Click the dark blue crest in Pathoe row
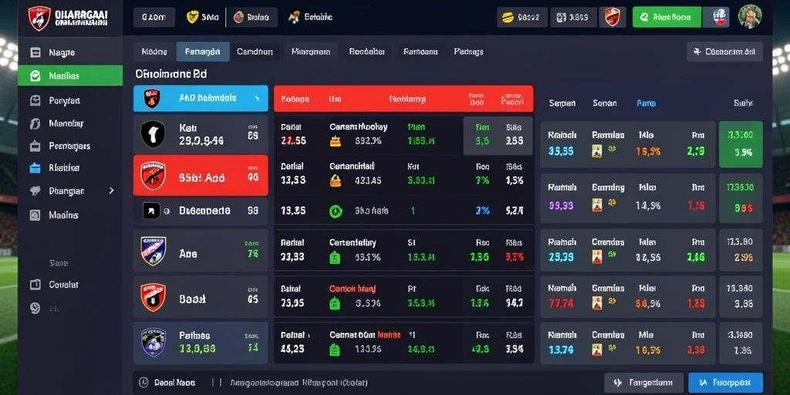This screenshot has width=790, height=395. pyautogui.click(x=154, y=343)
